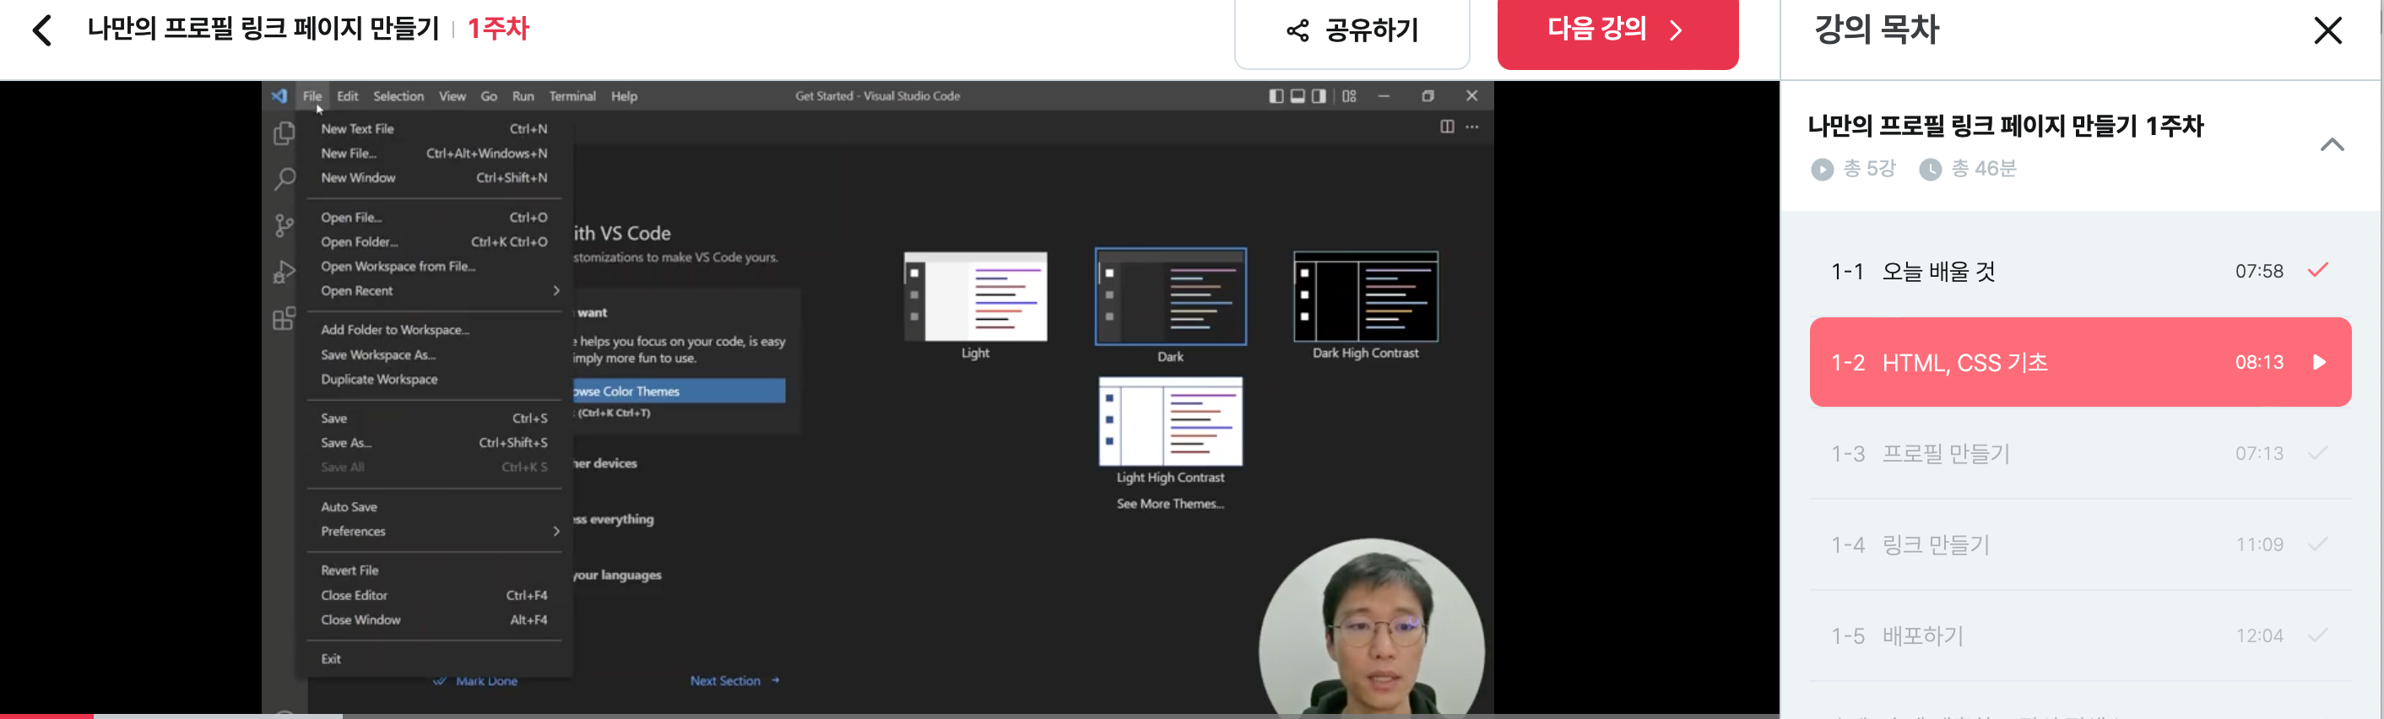Viewport: 2384px width, 719px height.
Task: Open the Help menu
Action: [x=624, y=96]
